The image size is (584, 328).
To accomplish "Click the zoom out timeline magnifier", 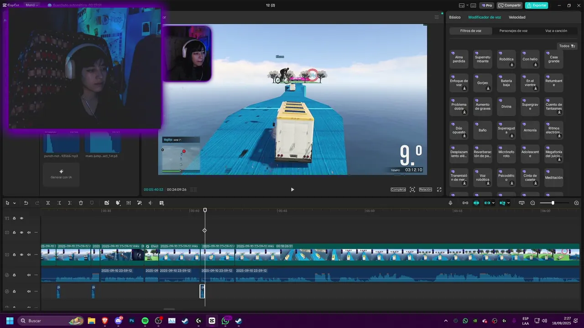I will [x=532, y=203].
